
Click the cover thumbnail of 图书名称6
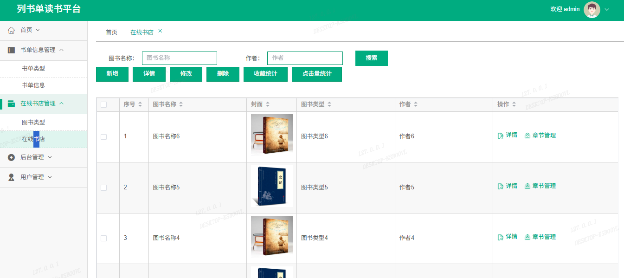point(272,134)
